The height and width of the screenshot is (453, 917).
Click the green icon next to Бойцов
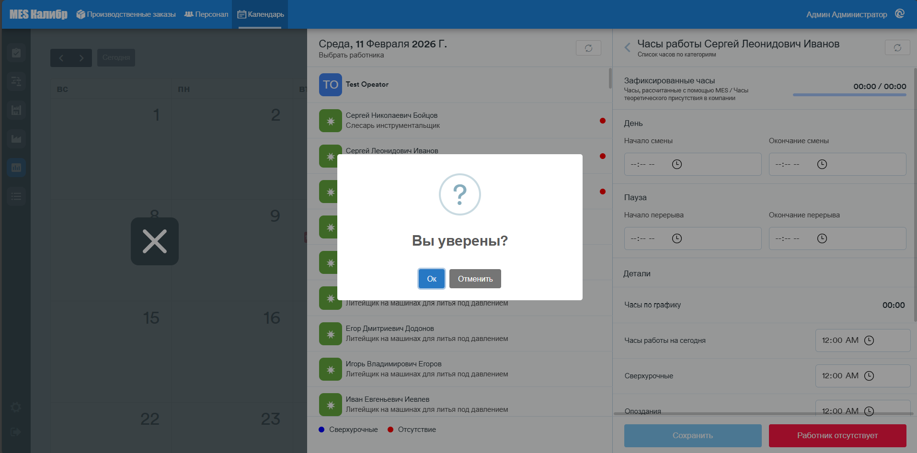[331, 121]
